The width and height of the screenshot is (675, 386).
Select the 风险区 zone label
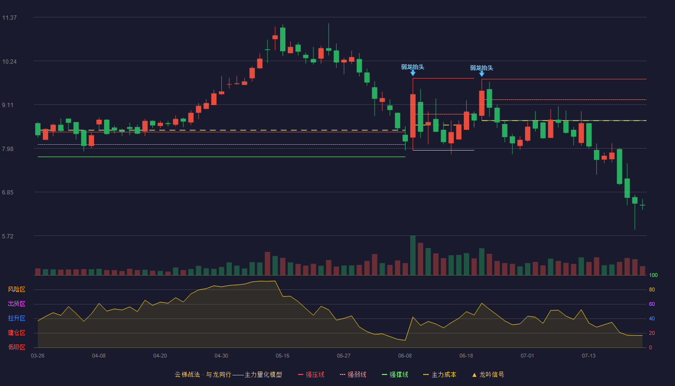point(16,289)
